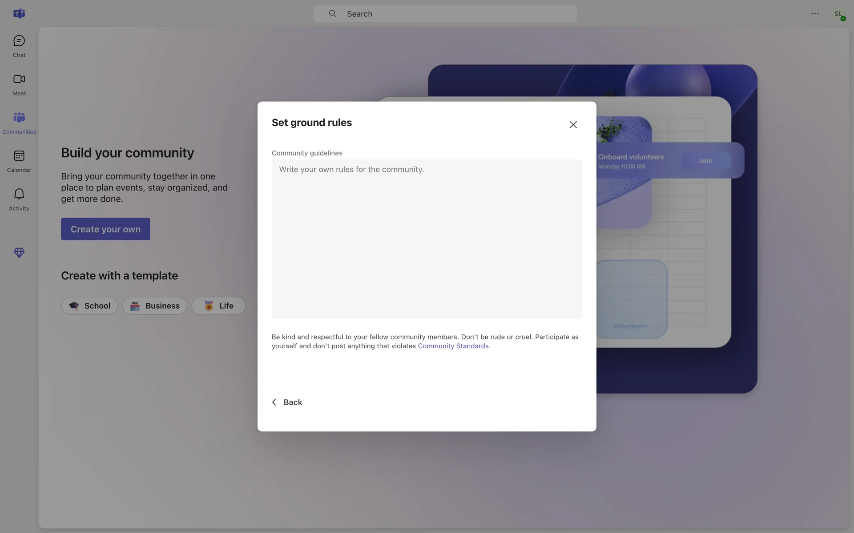Click the premium diamond icon
This screenshot has width=854, height=533.
tap(19, 253)
